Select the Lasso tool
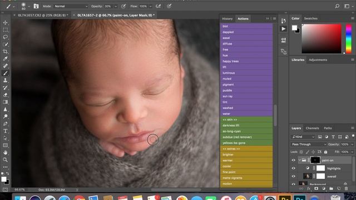The image size is (356, 200). [6, 37]
